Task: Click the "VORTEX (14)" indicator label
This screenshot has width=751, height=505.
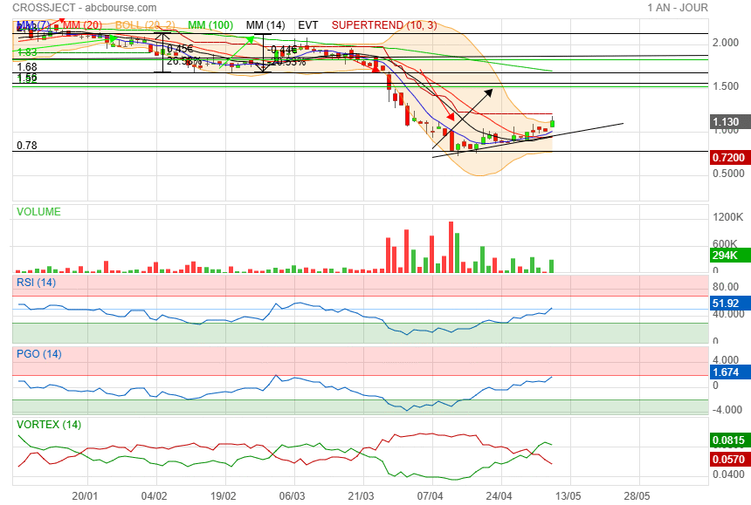Action: 49,425
